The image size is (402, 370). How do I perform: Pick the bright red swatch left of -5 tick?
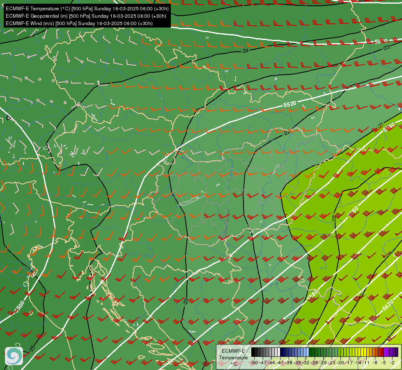click(x=383, y=352)
